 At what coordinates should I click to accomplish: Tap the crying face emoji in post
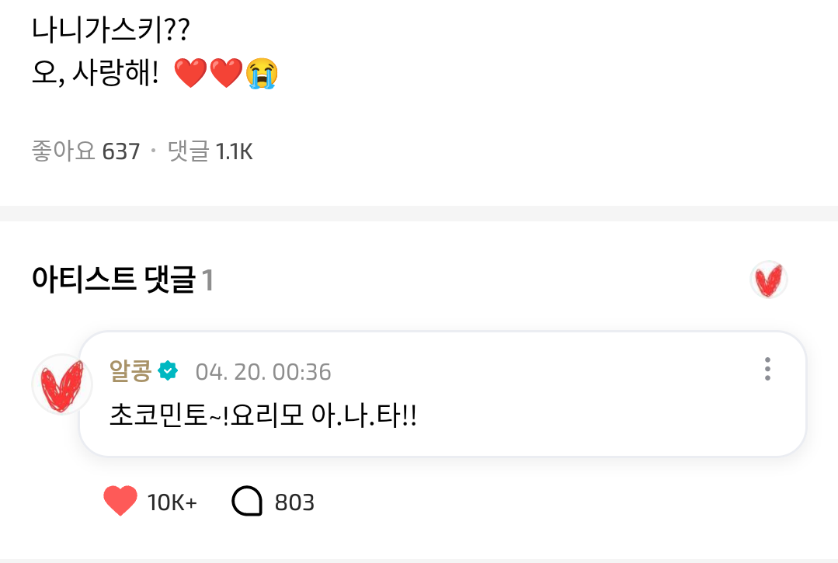click(262, 75)
